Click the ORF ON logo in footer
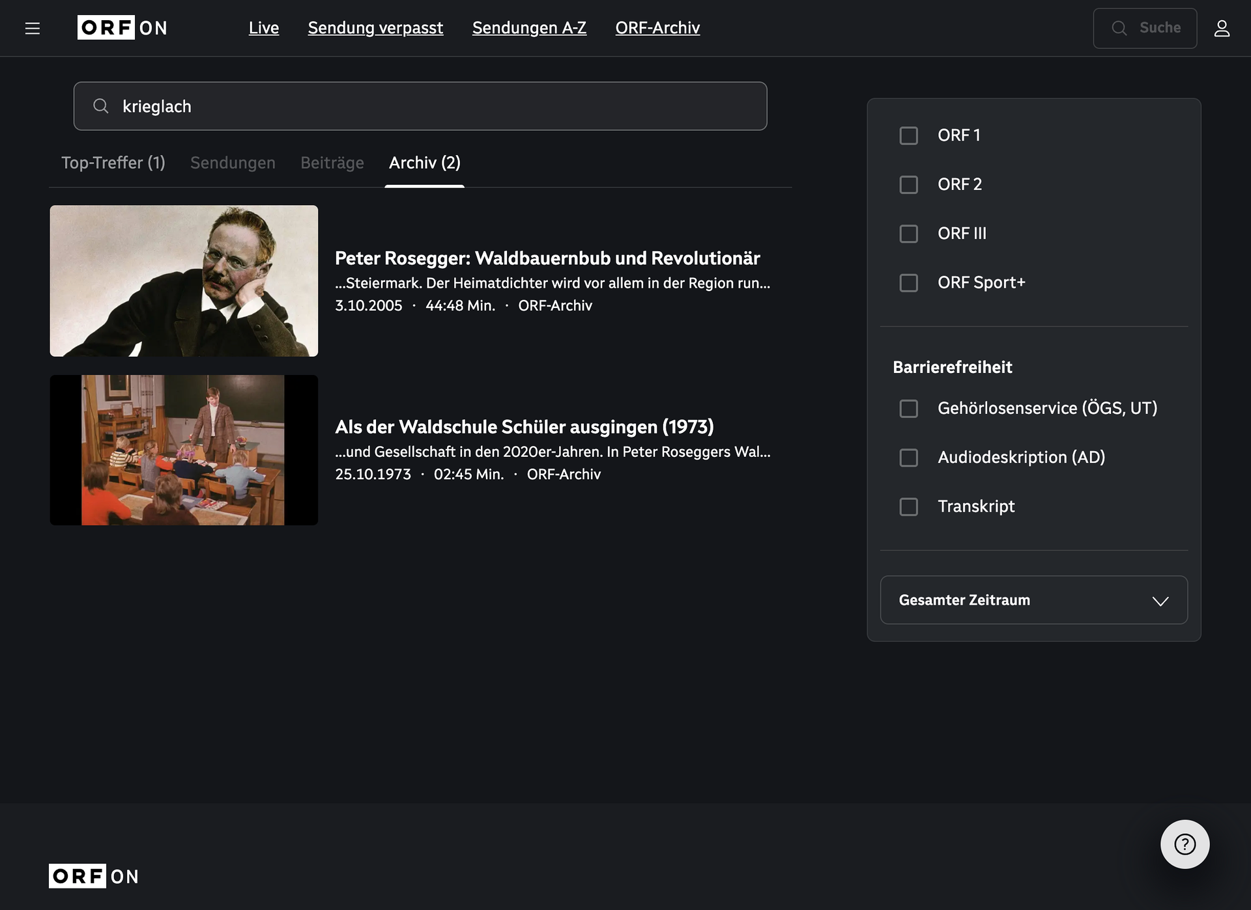Viewport: 1251px width, 910px height. click(x=94, y=876)
